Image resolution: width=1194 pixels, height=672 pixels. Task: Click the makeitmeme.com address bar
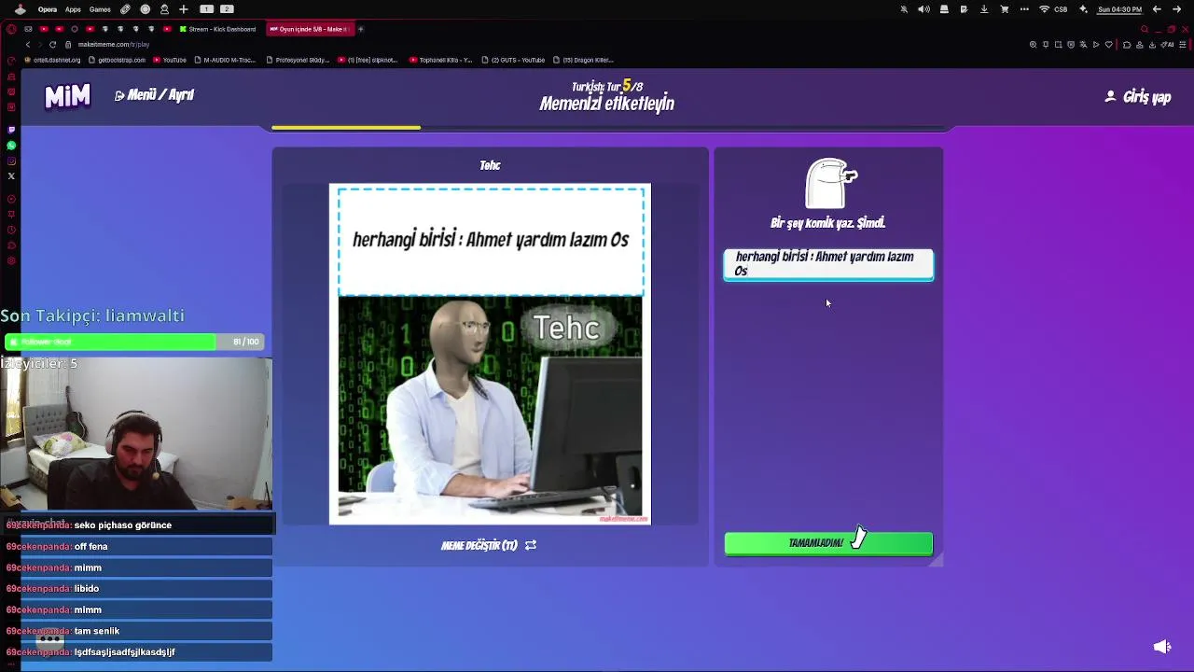click(x=114, y=45)
